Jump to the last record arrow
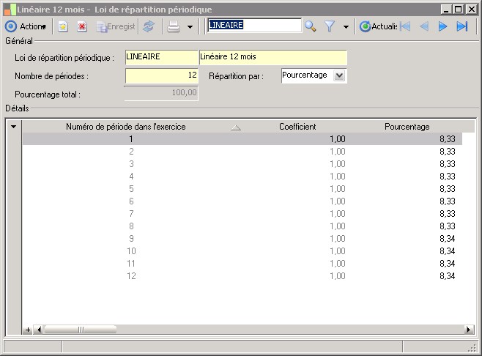The width and height of the screenshot is (482, 356). 461,26
